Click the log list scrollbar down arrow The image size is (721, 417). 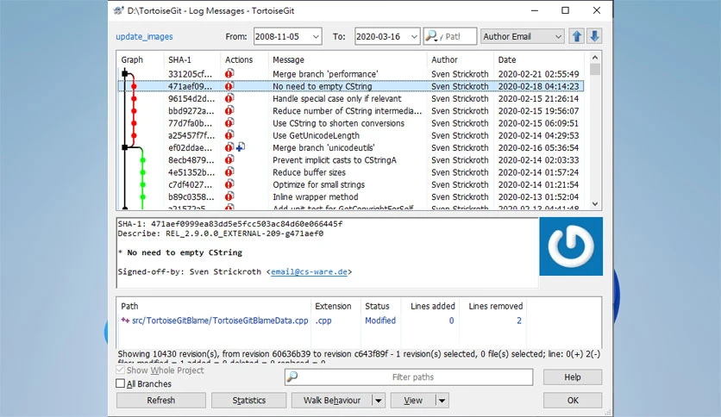point(595,204)
